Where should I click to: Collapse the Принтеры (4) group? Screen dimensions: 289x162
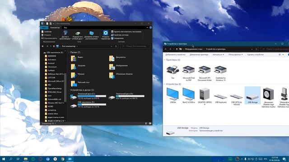(164, 60)
